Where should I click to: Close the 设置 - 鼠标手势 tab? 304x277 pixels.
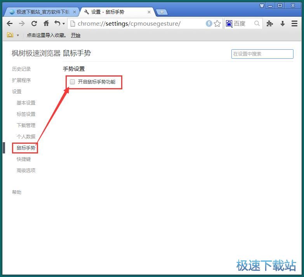(x=149, y=12)
